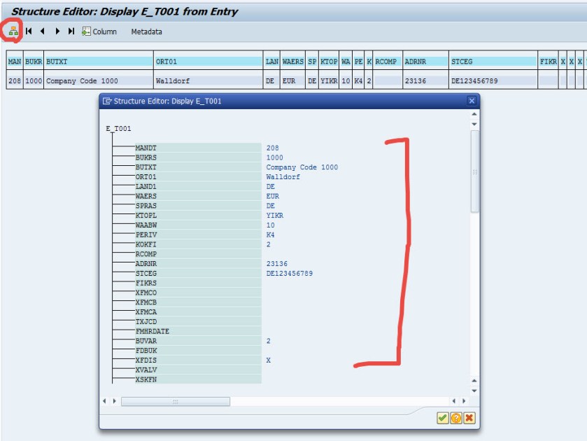Click the BUTXT column header in the table
Image resolution: width=587 pixels, height=441 pixels.
99,62
